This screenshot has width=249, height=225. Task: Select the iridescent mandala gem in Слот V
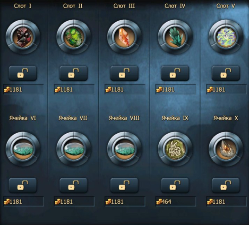pos(226,37)
